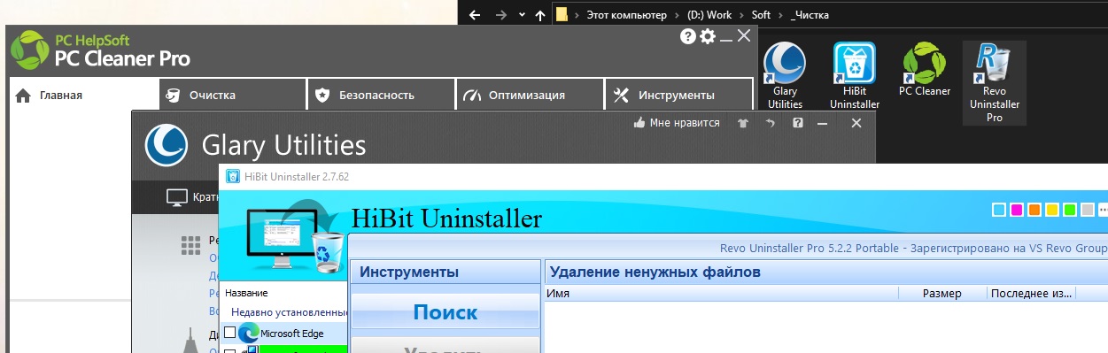Select magenta theme color in HiBit
The image size is (1108, 353).
(1017, 210)
